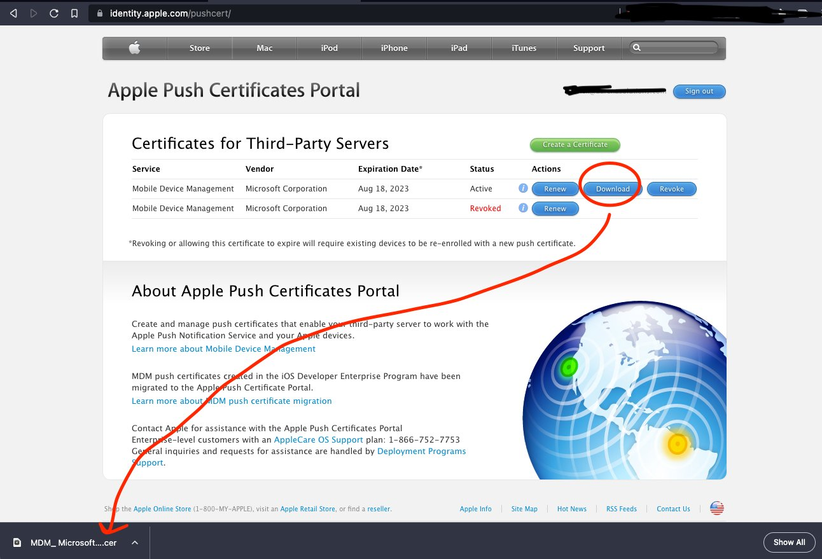
Task: Click Create a Certificate button
Action: [x=575, y=144]
